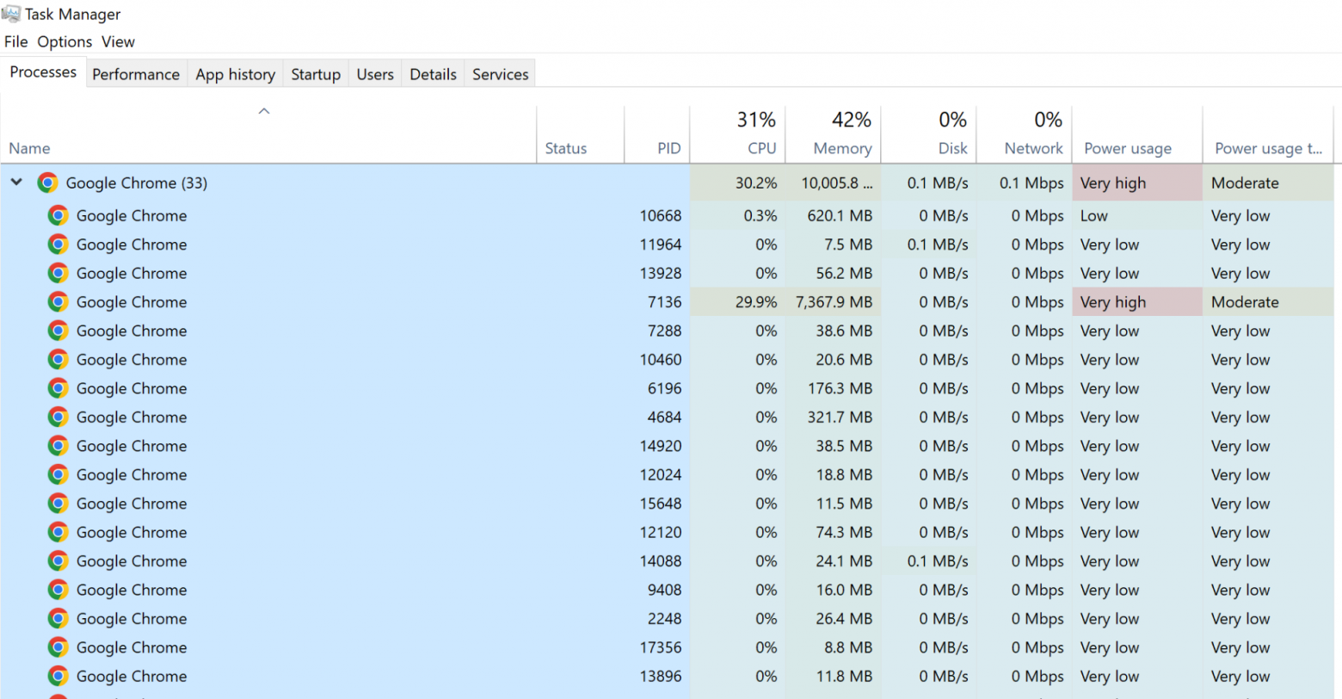Click Chrome icon in PID 4684 row
The width and height of the screenshot is (1342, 699).
58,418
